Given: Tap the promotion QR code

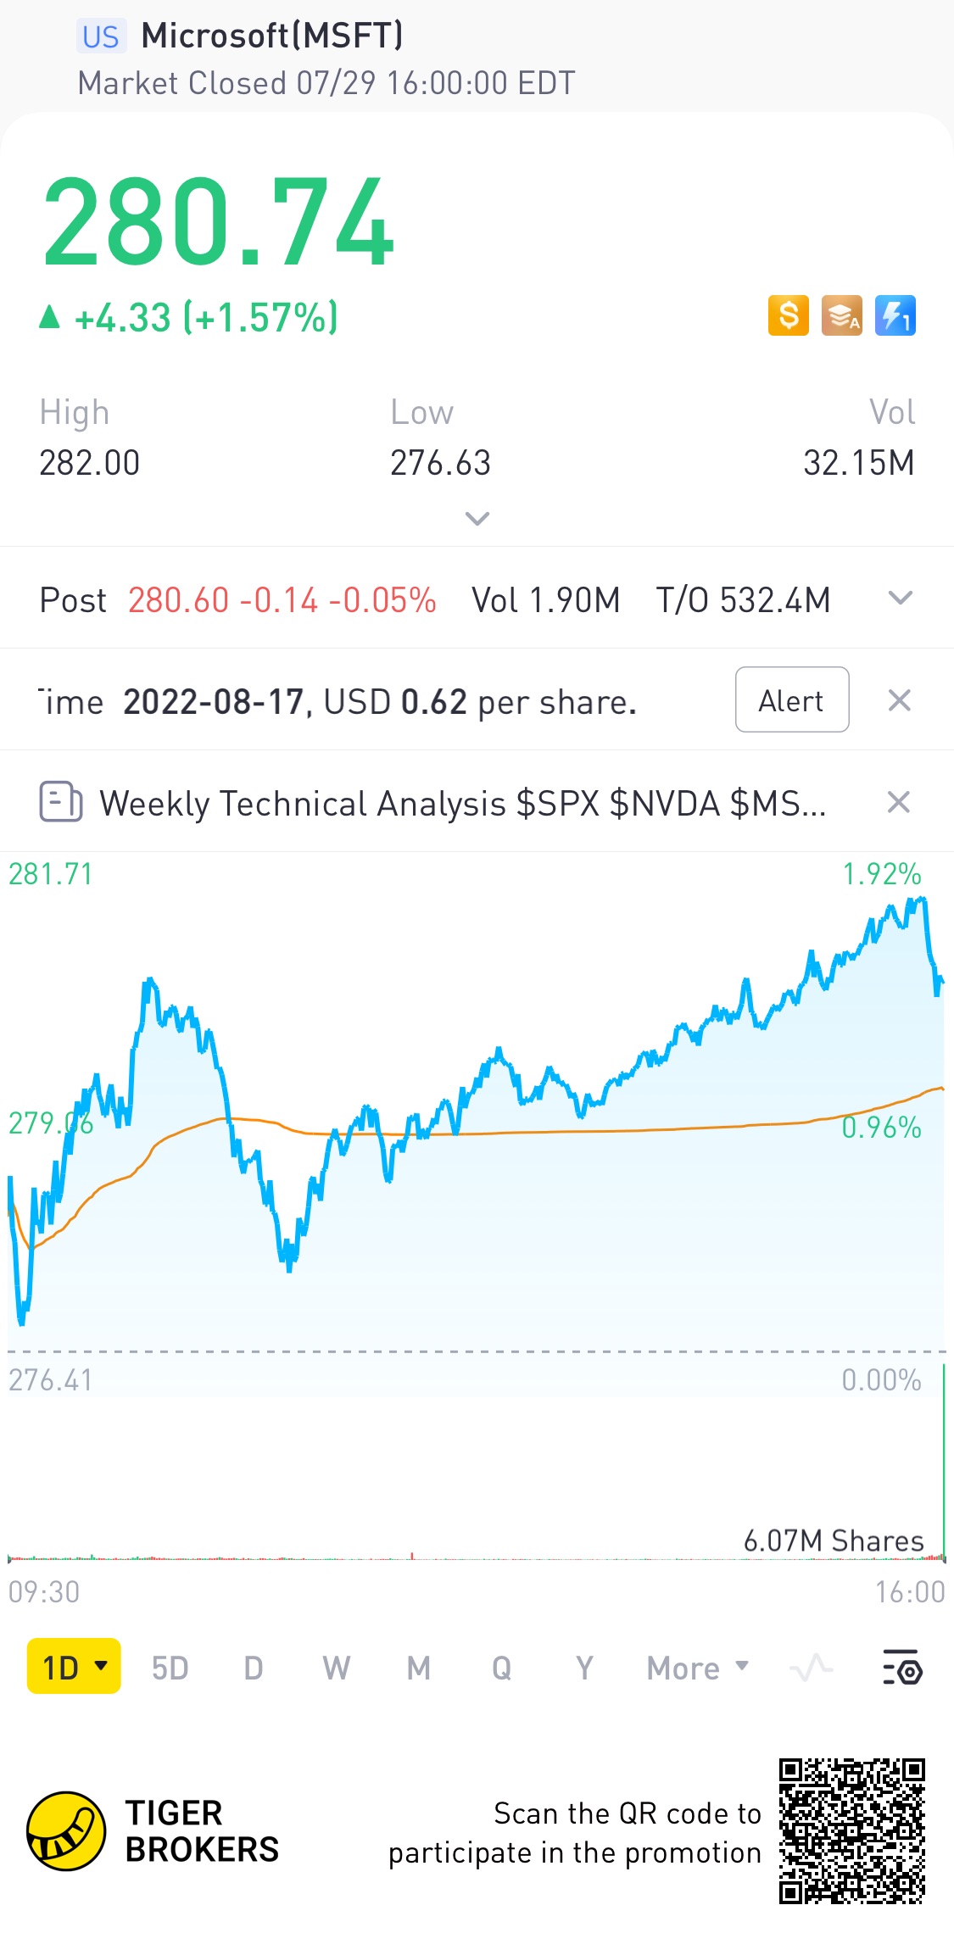Looking at the screenshot, I should (851, 1831).
